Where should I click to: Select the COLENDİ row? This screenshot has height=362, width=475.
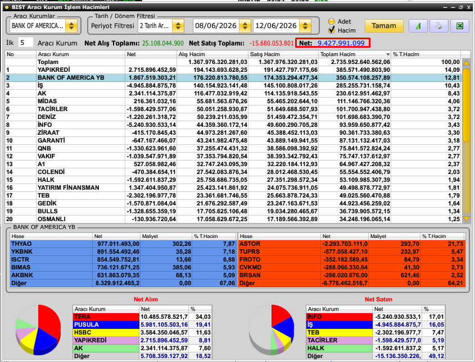[x=233, y=172]
